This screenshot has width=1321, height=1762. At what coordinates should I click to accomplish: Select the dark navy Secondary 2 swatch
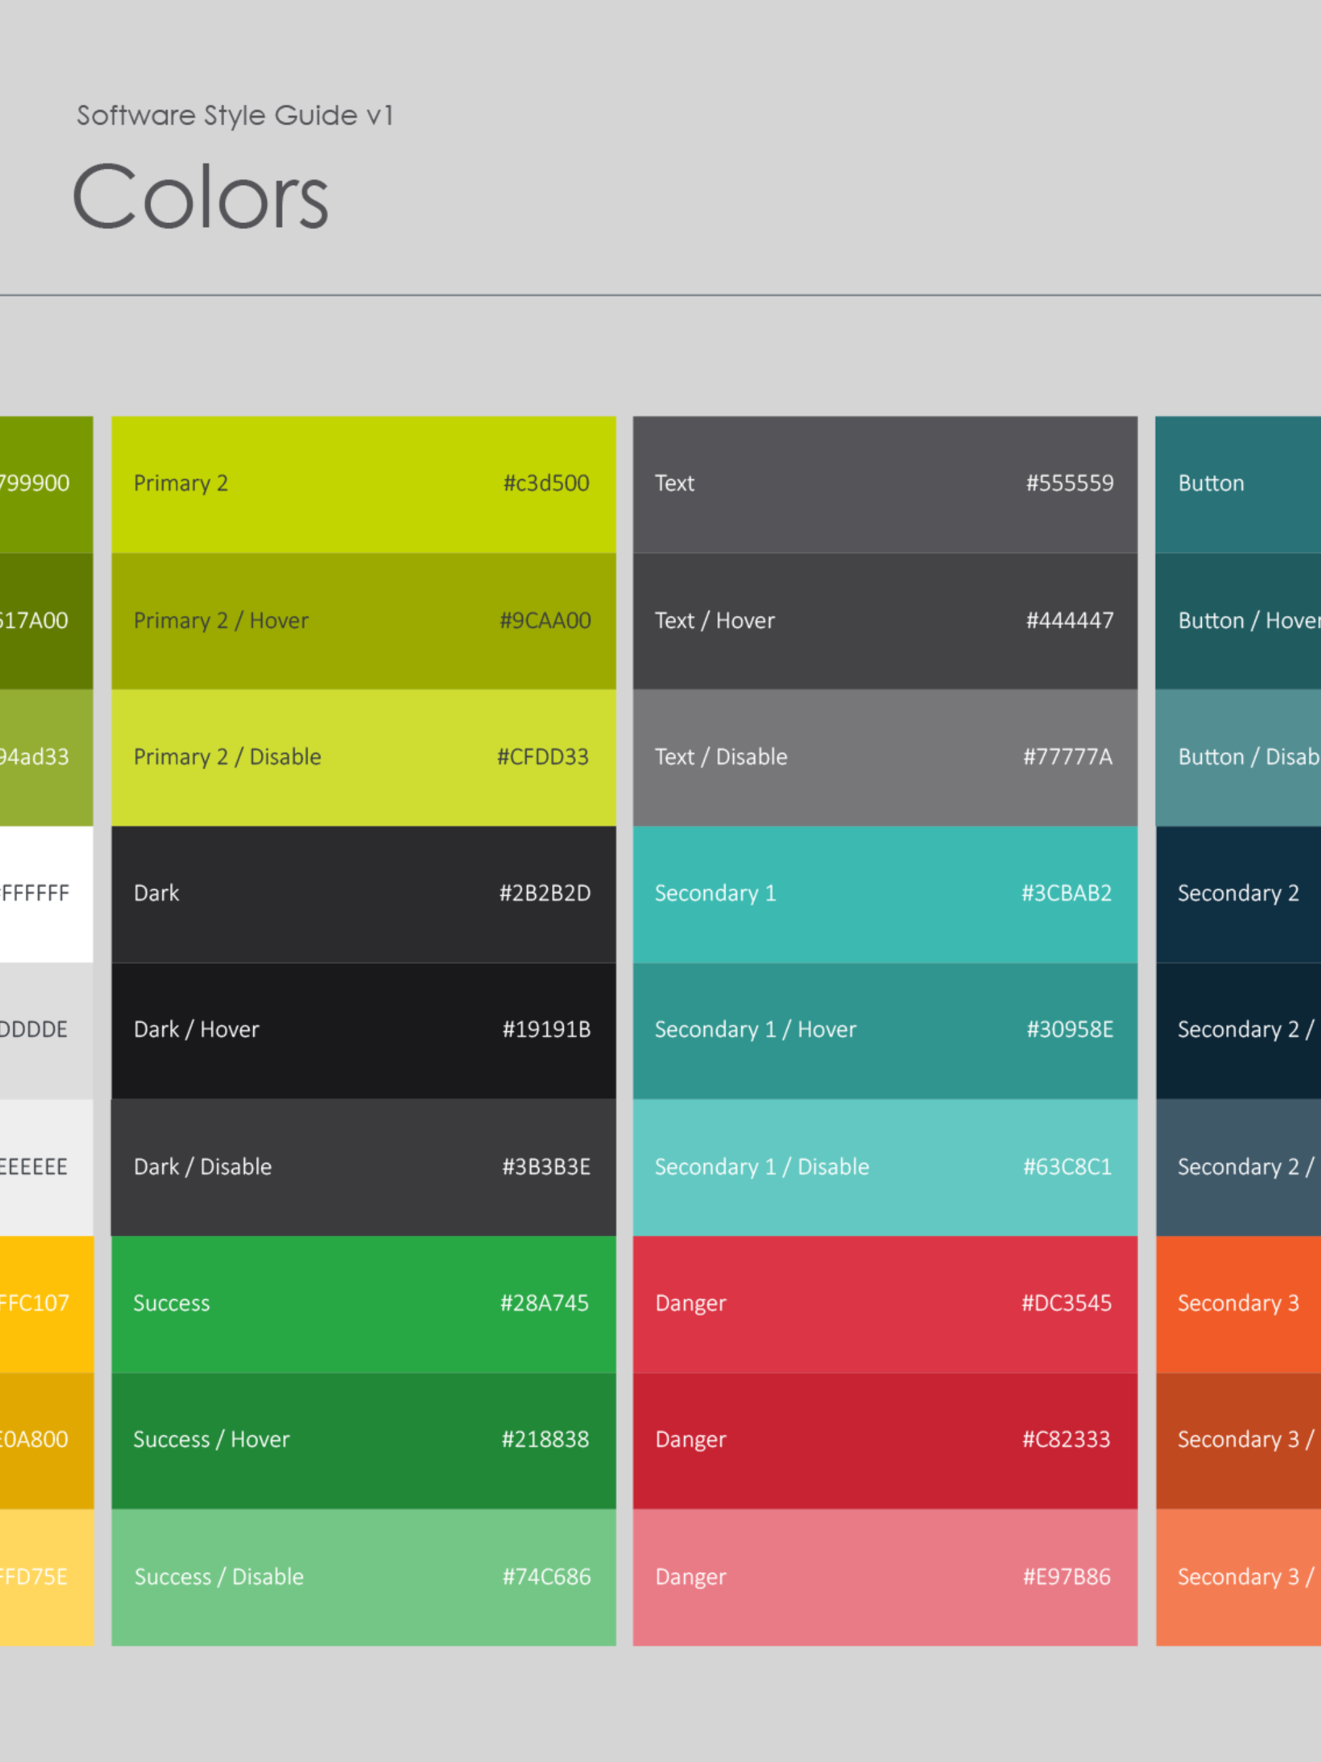pos(1238,895)
